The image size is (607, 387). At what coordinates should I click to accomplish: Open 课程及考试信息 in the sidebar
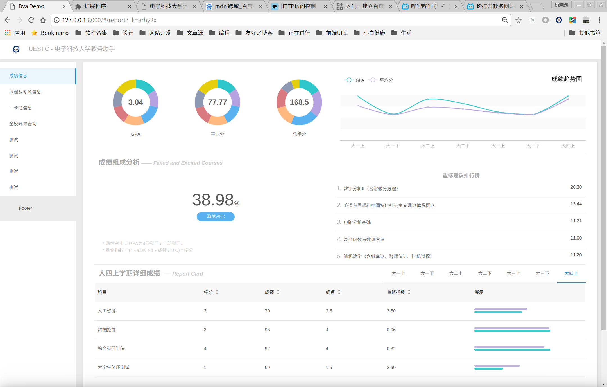[x=25, y=92]
